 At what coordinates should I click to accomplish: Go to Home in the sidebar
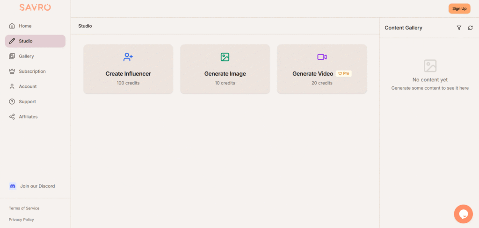click(25, 26)
